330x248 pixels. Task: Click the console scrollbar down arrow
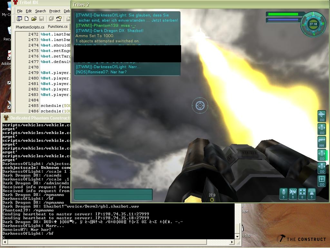(x=238, y=237)
